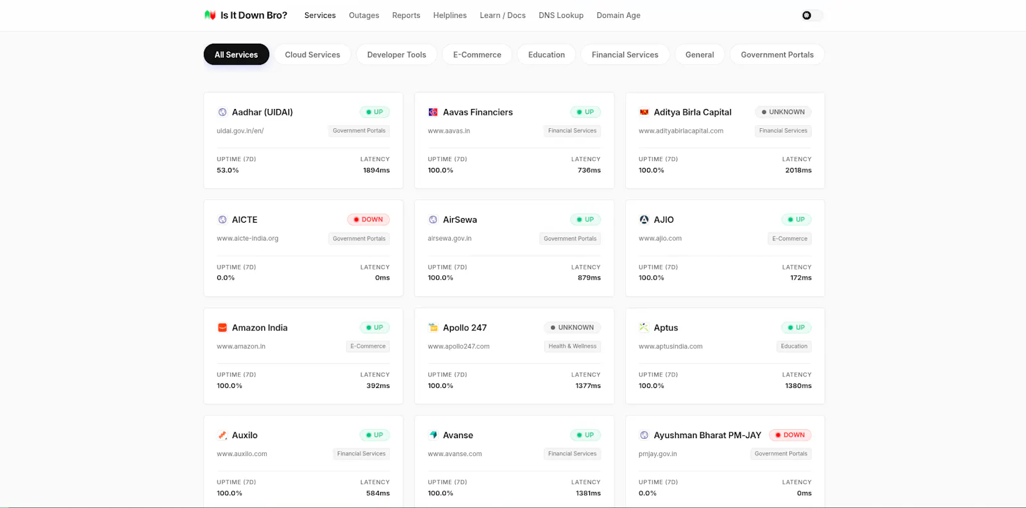The width and height of the screenshot is (1026, 508).
Task: Click the UP status badge on AJIO
Action: pyautogui.click(x=796, y=219)
